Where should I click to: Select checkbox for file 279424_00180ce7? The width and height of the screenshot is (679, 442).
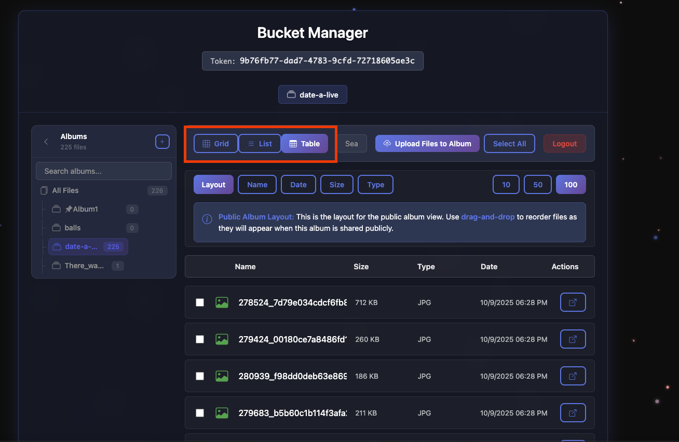tap(200, 339)
